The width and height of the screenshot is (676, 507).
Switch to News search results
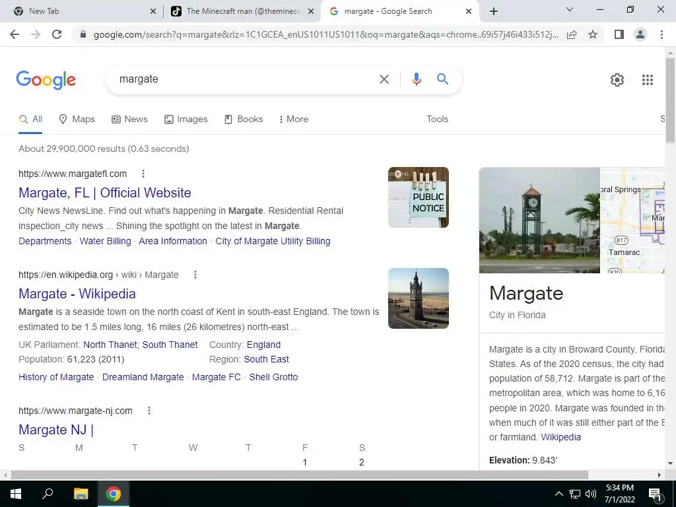(129, 119)
